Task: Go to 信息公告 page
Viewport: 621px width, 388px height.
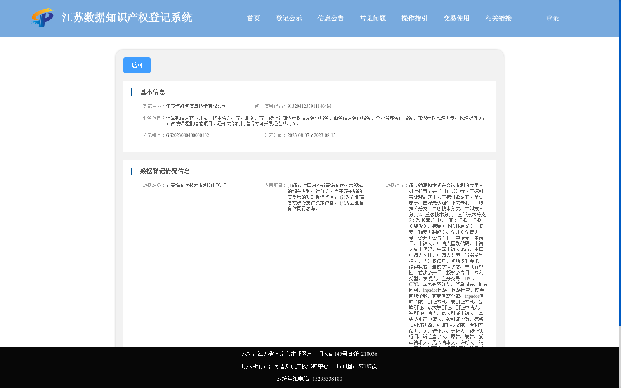Action: 331,18
